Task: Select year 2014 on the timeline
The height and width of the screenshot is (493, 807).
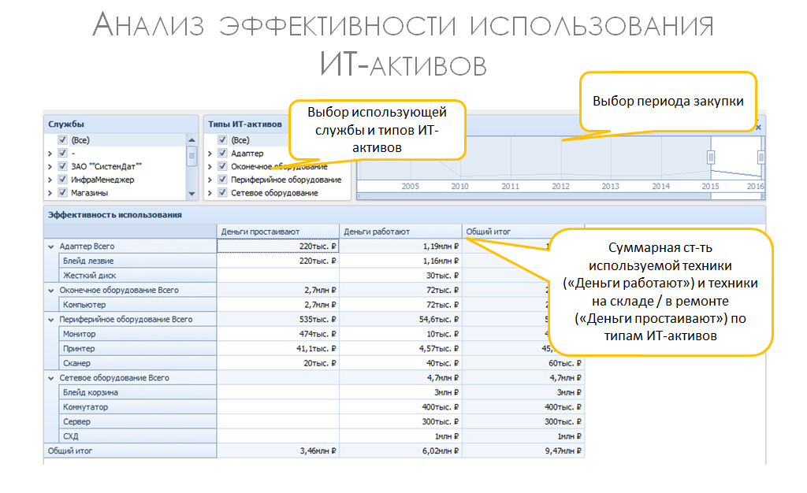Action: [x=661, y=186]
